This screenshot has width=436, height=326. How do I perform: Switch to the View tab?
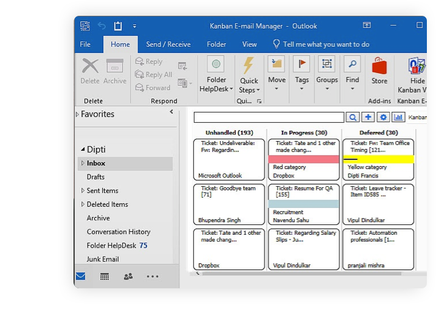[x=249, y=44]
